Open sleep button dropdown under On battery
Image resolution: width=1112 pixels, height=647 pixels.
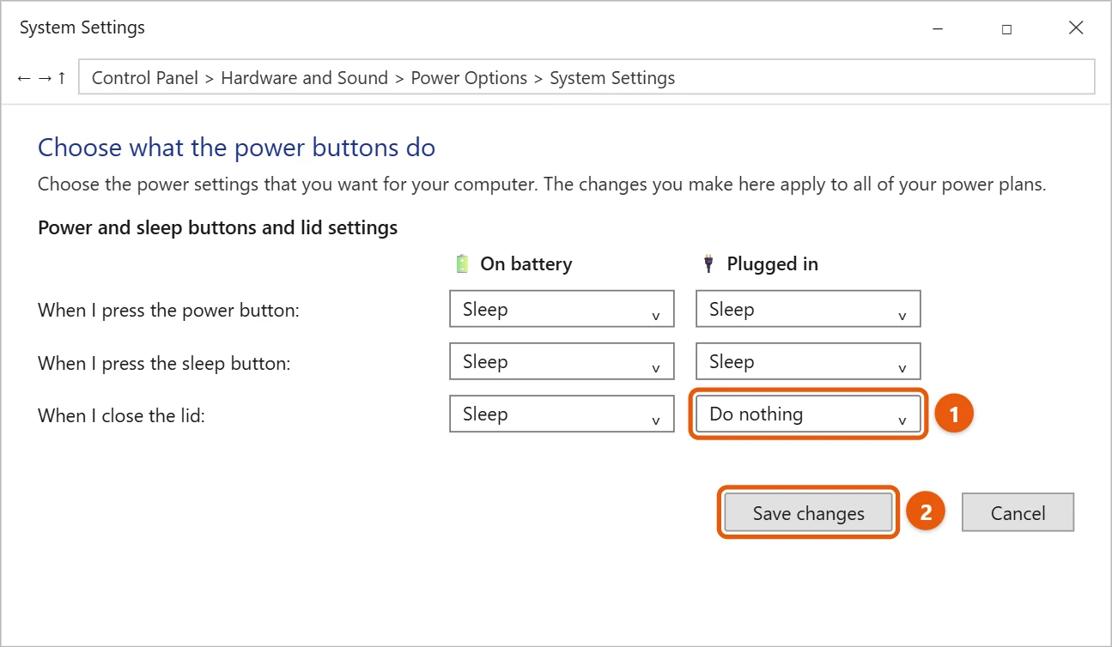562,361
